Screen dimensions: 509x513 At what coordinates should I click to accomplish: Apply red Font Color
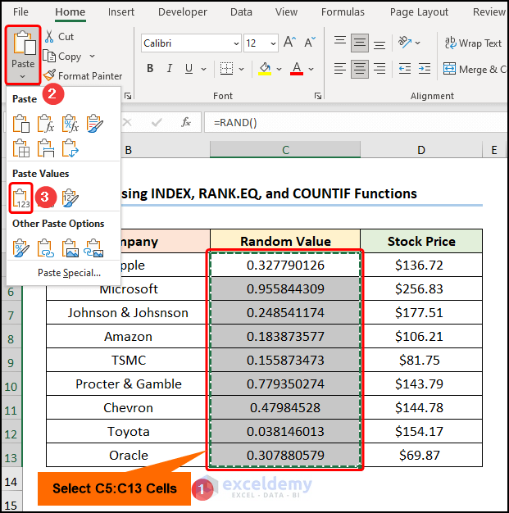[297, 69]
